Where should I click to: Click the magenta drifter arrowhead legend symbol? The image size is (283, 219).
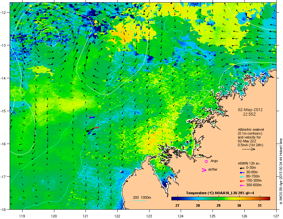click(204, 170)
